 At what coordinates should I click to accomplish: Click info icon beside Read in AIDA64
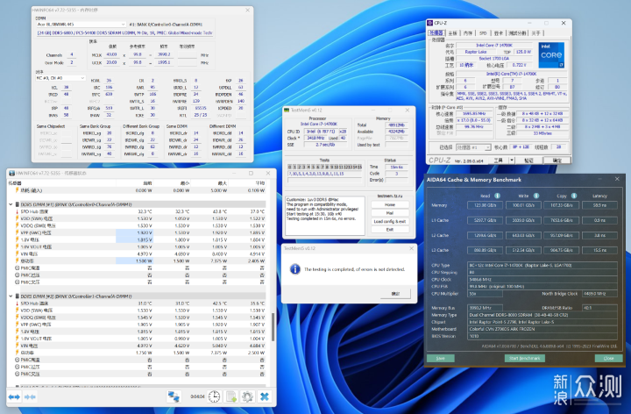pyautogui.click(x=498, y=196)
